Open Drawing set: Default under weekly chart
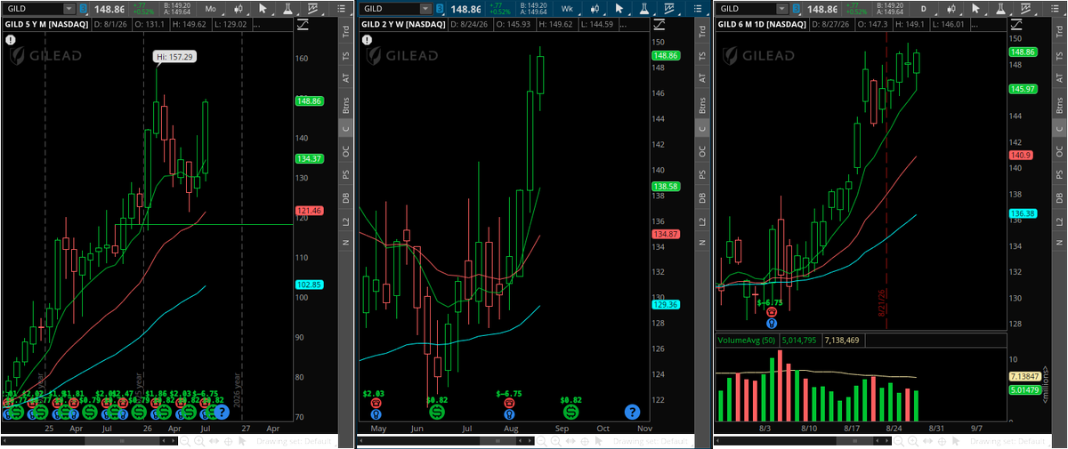1068x449 pixels. (x=651, y=441)
